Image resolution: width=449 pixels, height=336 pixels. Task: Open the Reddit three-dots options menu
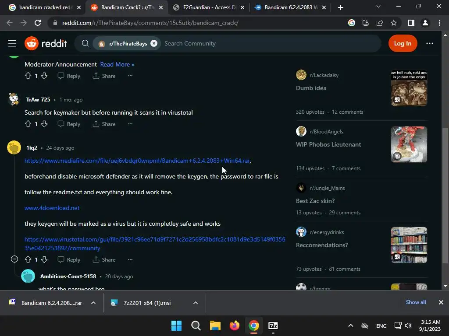pos(430,43)
